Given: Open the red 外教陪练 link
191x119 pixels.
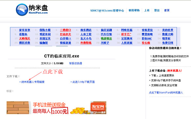Looking at the screenshot, I should (86, 43).
